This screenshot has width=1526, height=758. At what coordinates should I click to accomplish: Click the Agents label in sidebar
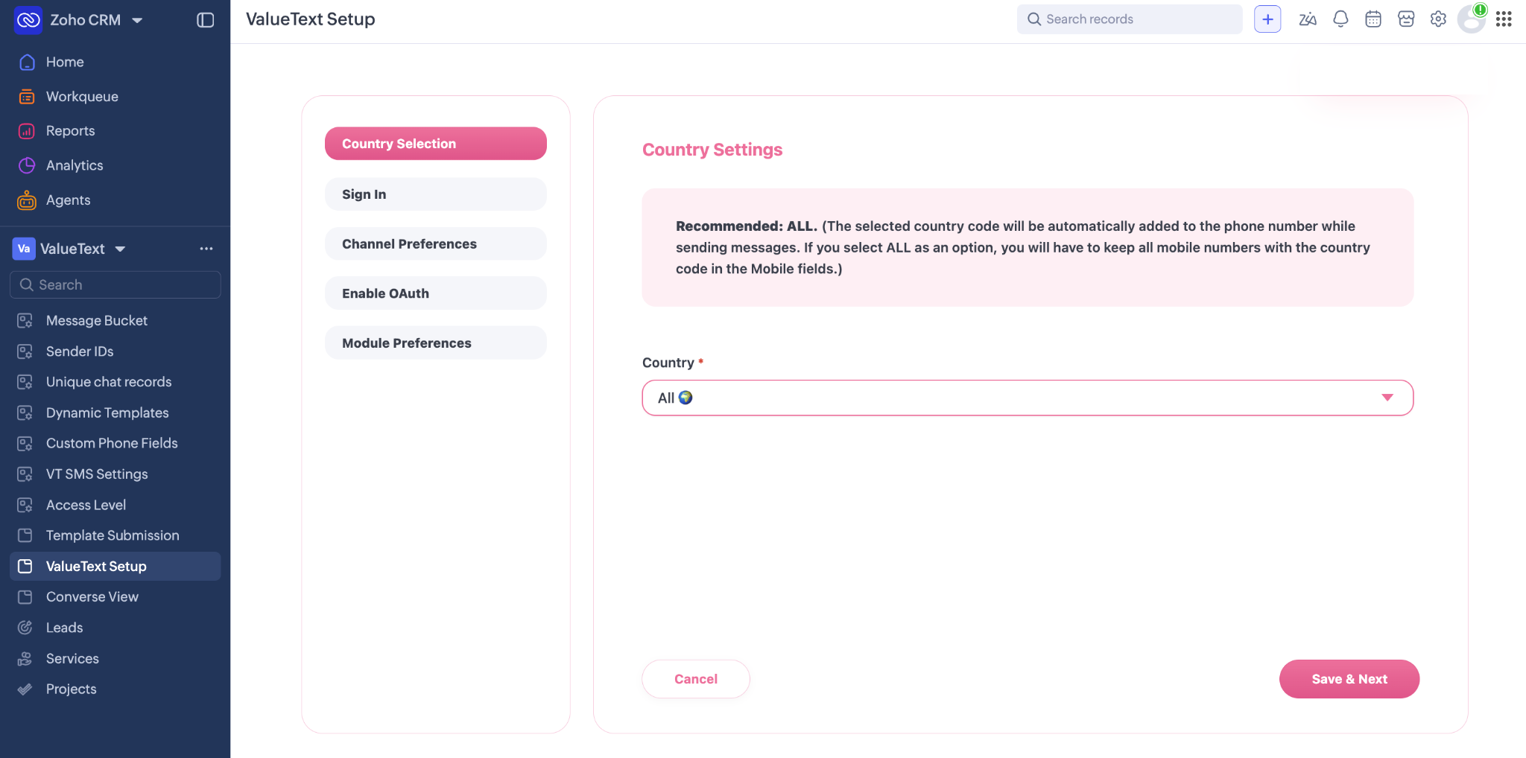pos(69,200)
